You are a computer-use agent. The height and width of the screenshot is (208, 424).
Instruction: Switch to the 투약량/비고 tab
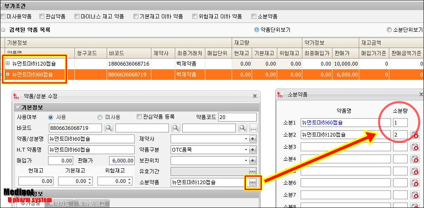[x=91, y=204]
